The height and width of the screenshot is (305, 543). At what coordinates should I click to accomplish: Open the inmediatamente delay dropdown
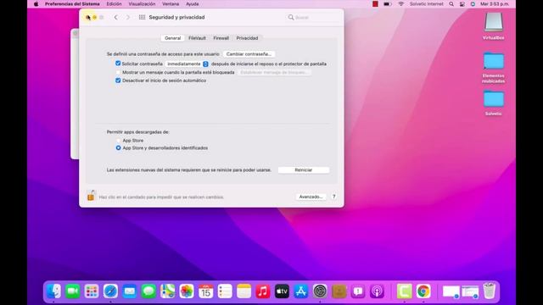coord(187,64)
